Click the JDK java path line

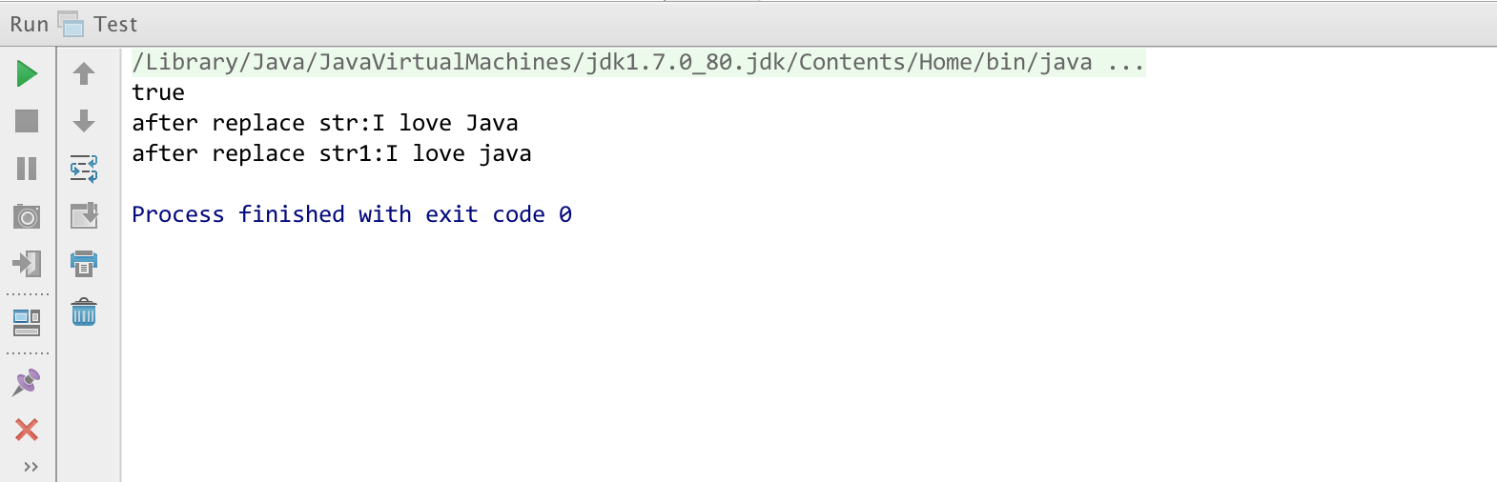(610, 63)
